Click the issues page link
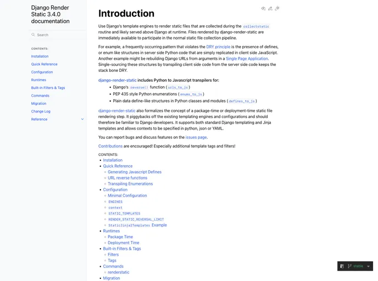The height and width of the screenshot is (281, 378). click(x=196, y=137)
